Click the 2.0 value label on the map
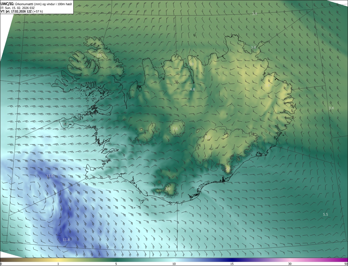 click(x=191, y=64)
